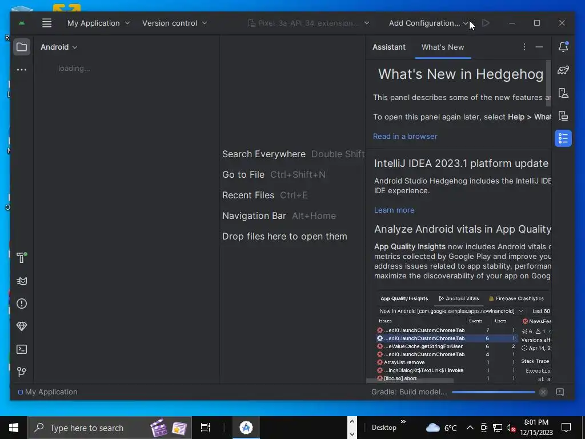Click the muted volume tray icon

point(510,428)
